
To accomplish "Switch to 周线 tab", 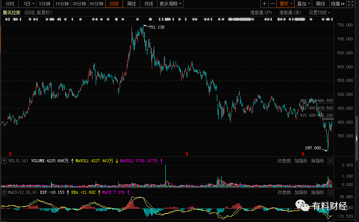I will click(131, 4).
